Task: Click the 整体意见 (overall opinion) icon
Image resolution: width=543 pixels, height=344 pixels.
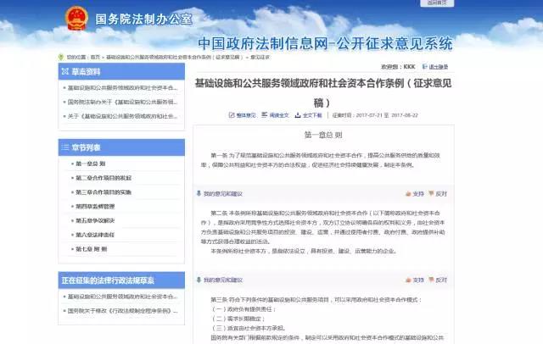Action: pyautogui.click(x=242, y=114)
